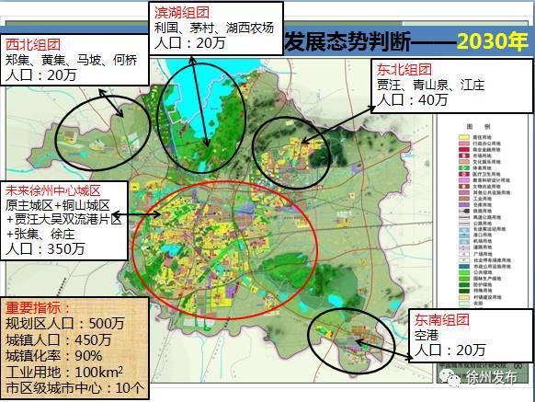Click the red heading '西北组团'
The image size is (535, 402).
pyautogui.click(x=33, y=45)
